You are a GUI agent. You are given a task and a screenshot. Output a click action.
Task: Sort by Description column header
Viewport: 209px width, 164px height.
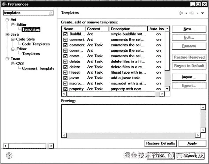128,29
